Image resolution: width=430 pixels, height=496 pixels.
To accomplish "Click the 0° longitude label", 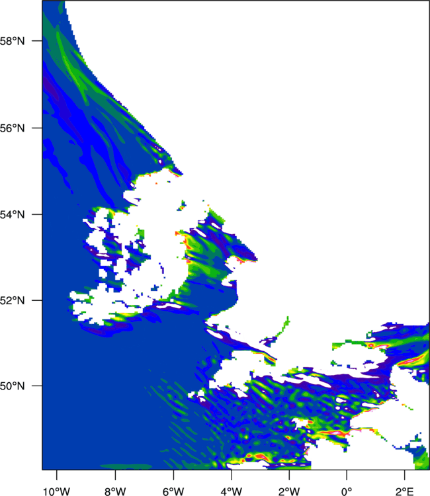I will (x=347, y=491).
